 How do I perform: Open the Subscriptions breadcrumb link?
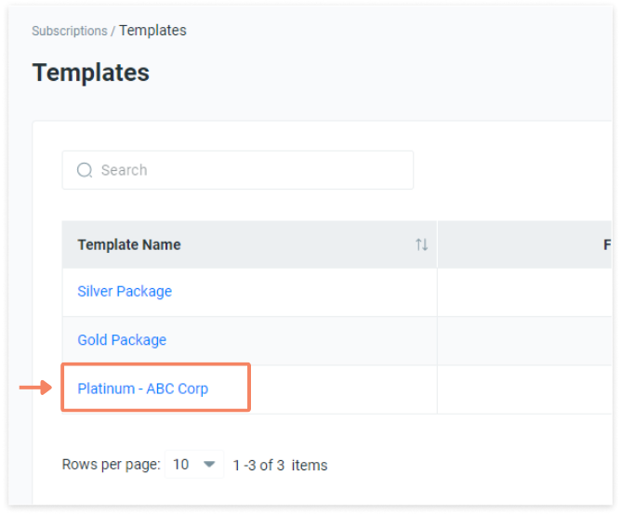[x=70, y=31]
